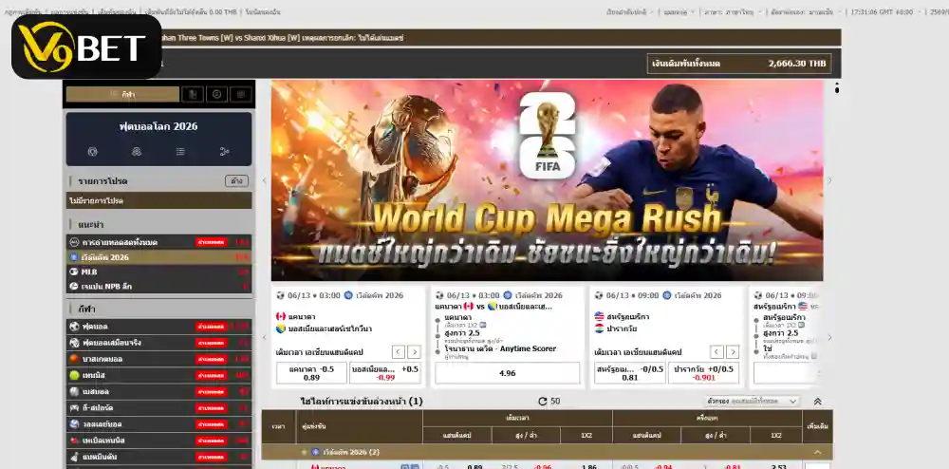
Task: Click previous arrow of match cards carousel
Action: coord(265,337)
